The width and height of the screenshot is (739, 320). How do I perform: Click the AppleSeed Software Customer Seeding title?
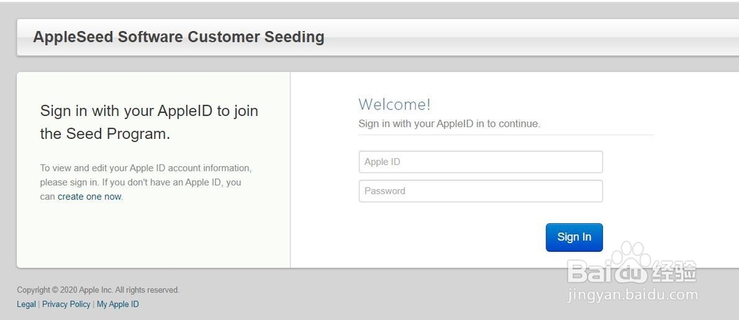[x=179, y=37]
